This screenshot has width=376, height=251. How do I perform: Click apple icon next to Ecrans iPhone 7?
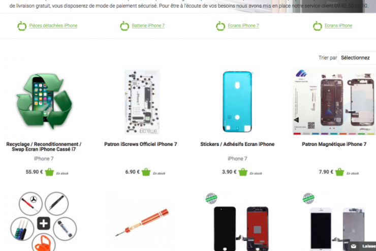(221, 26)
